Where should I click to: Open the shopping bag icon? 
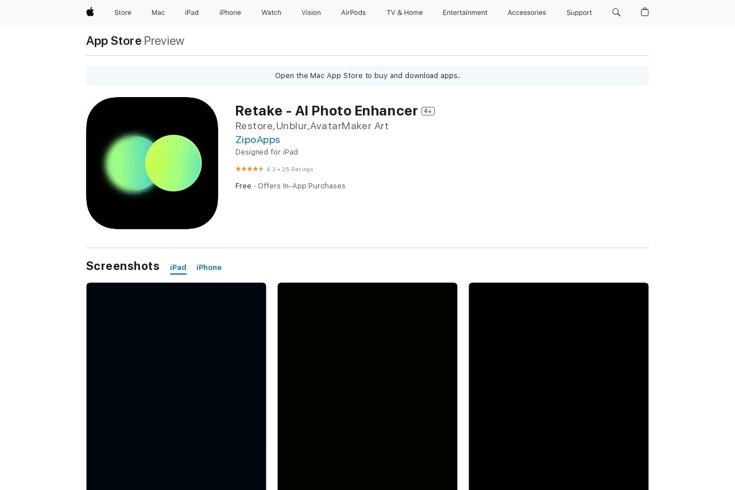click(x=645, y=12)
